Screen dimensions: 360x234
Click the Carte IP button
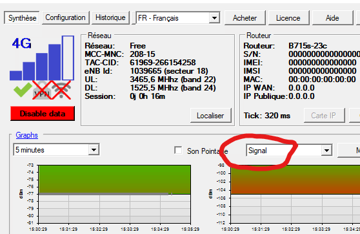(x=323, y=116)
